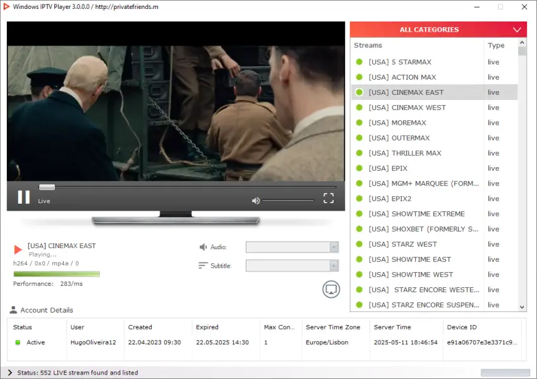
Task: Click the Account Details person icon
Action: point(13,310)
